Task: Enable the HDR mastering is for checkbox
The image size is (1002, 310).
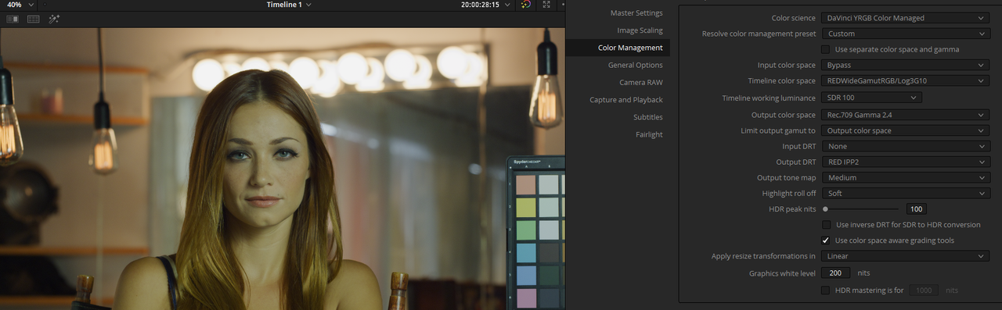Action: (826, 290)
